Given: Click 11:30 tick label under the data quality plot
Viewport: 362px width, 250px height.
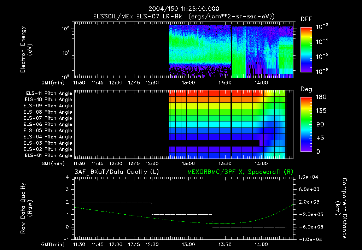Looking at the screenshot, I should (x=79, y=244).
